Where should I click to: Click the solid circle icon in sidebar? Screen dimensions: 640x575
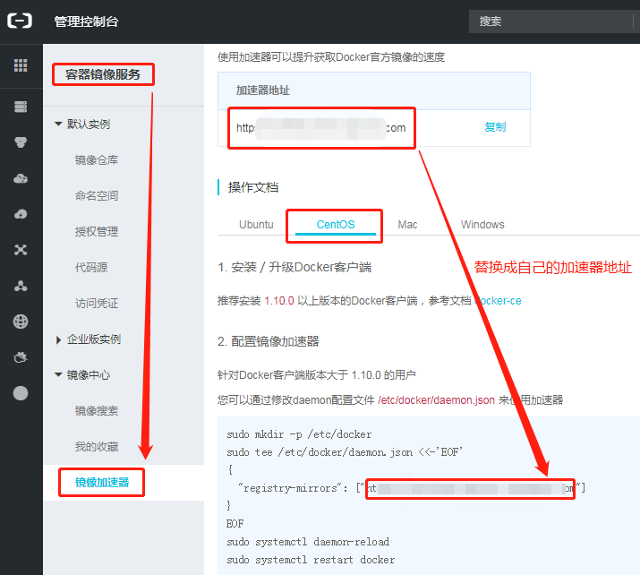pyautogui.click(x=21, y=393)
